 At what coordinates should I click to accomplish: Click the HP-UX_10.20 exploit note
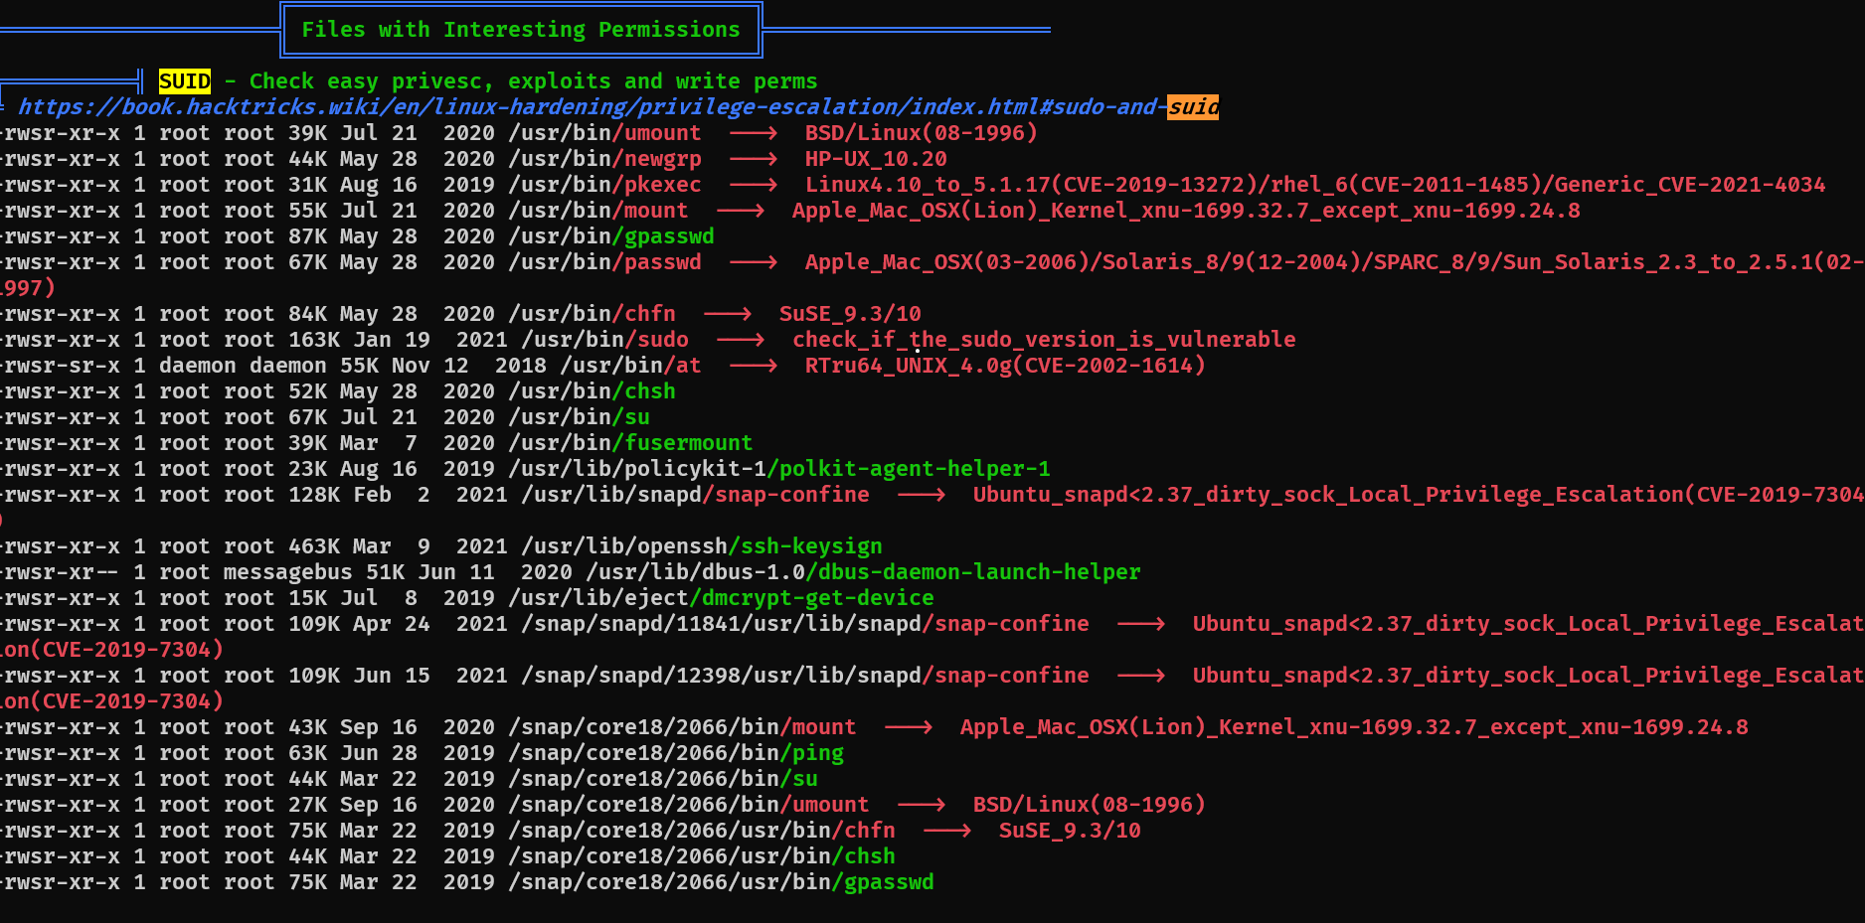[x=875, y=159]
